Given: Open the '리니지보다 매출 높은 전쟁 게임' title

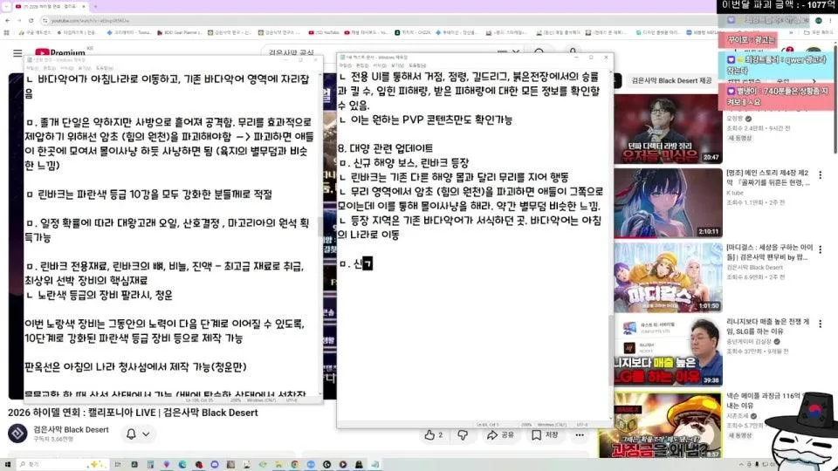Looking at the screenshot, I should coord(768,326).
